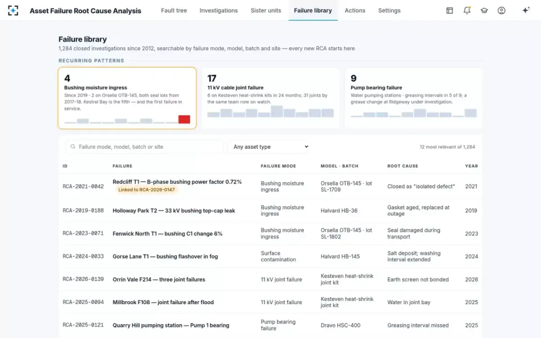This screenshot has height=338, width=541.
Task: Click the red bar in bushing chart
Action: [x=184, y=119]
